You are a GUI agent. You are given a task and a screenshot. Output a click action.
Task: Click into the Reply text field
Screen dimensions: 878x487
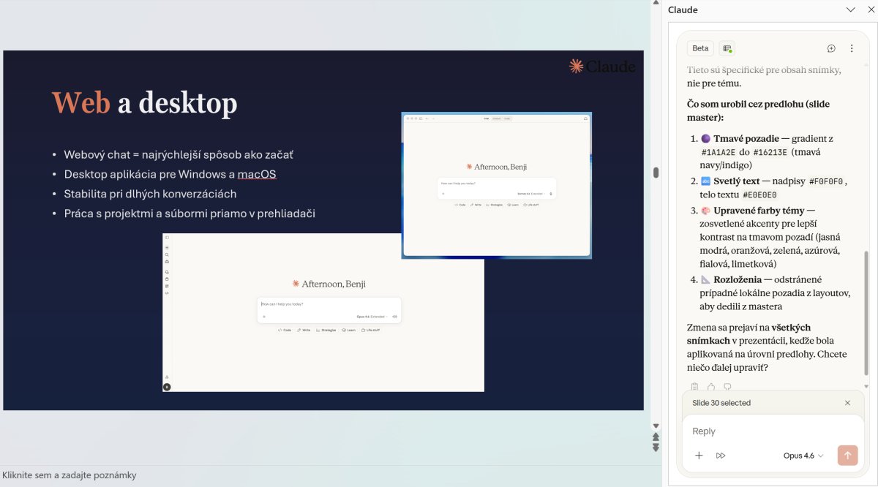[x=768, y=431]
